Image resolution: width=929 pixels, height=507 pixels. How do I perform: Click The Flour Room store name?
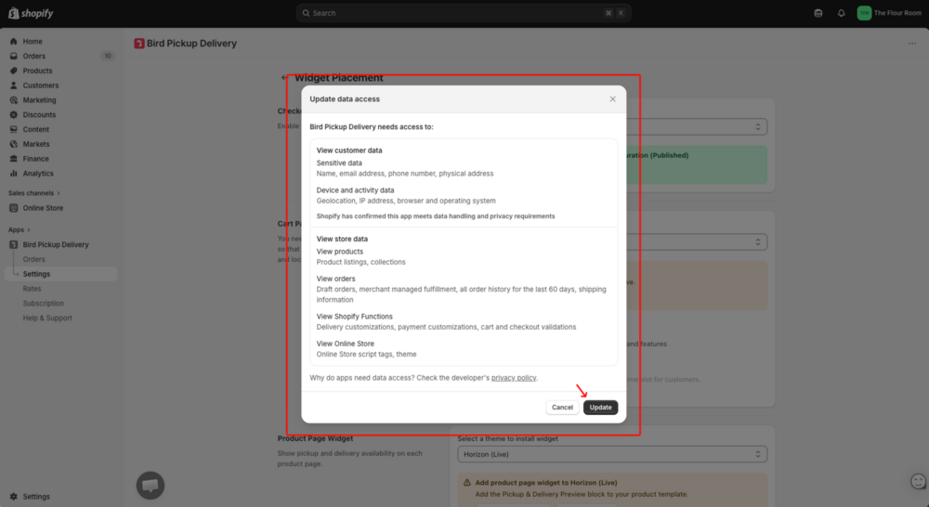pos(897,13)
